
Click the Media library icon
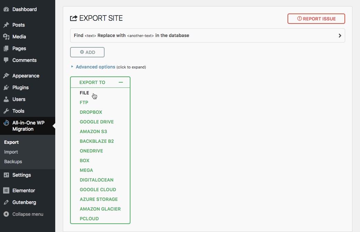[6, 37]
